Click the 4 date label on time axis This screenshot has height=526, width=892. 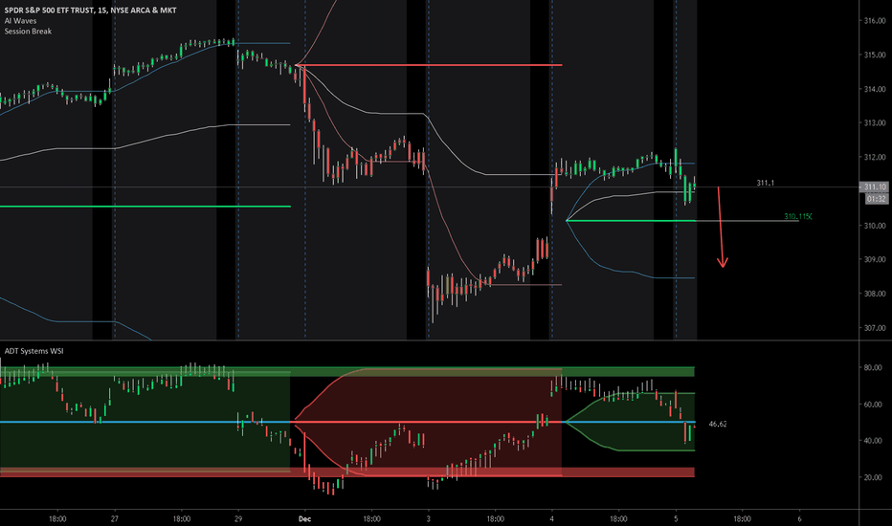tap(552, 518)
